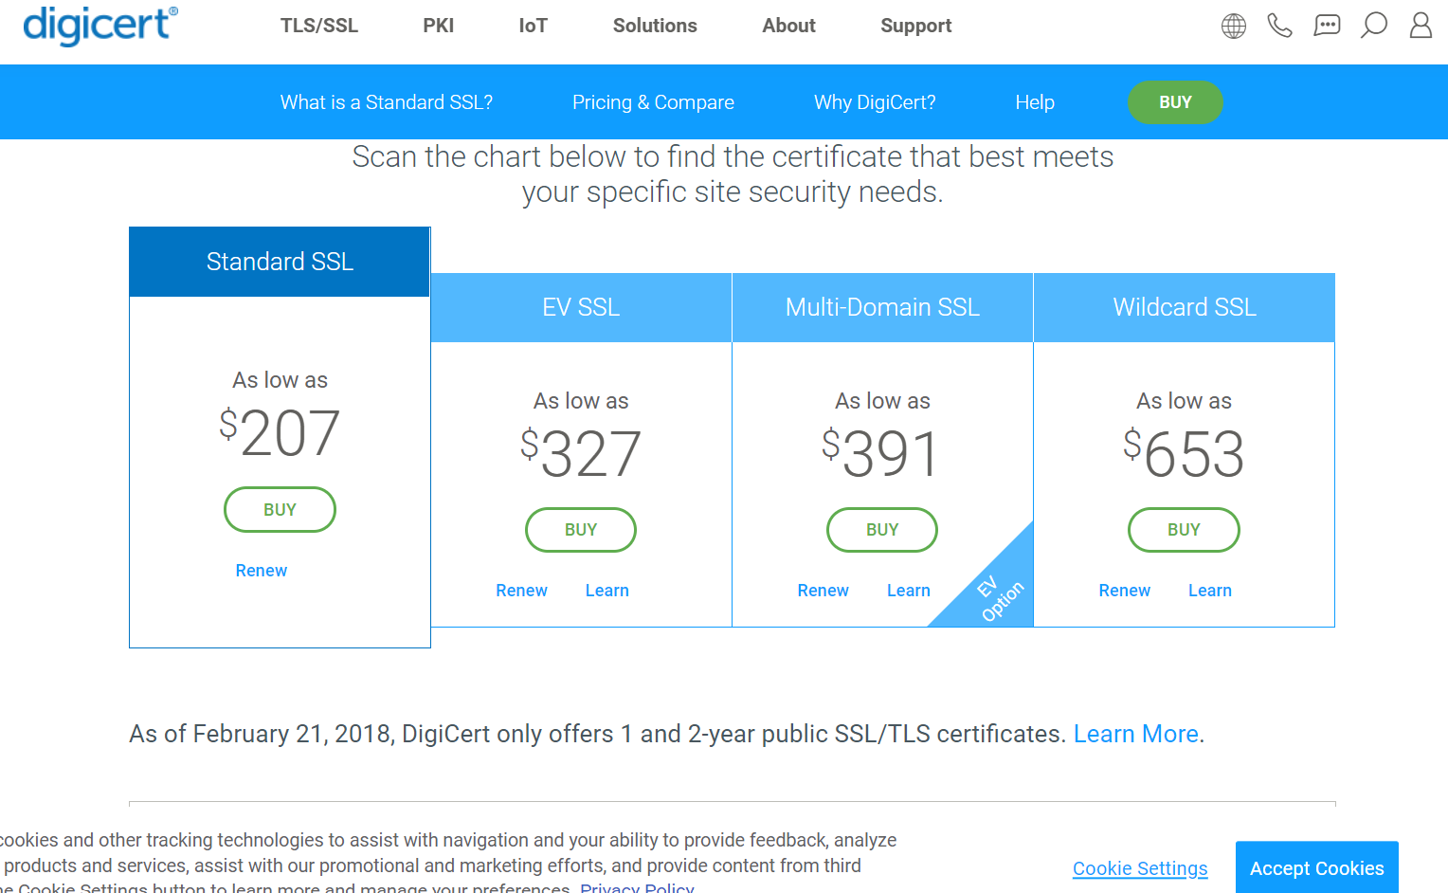Renew a Standard SSL certificate

262,571
